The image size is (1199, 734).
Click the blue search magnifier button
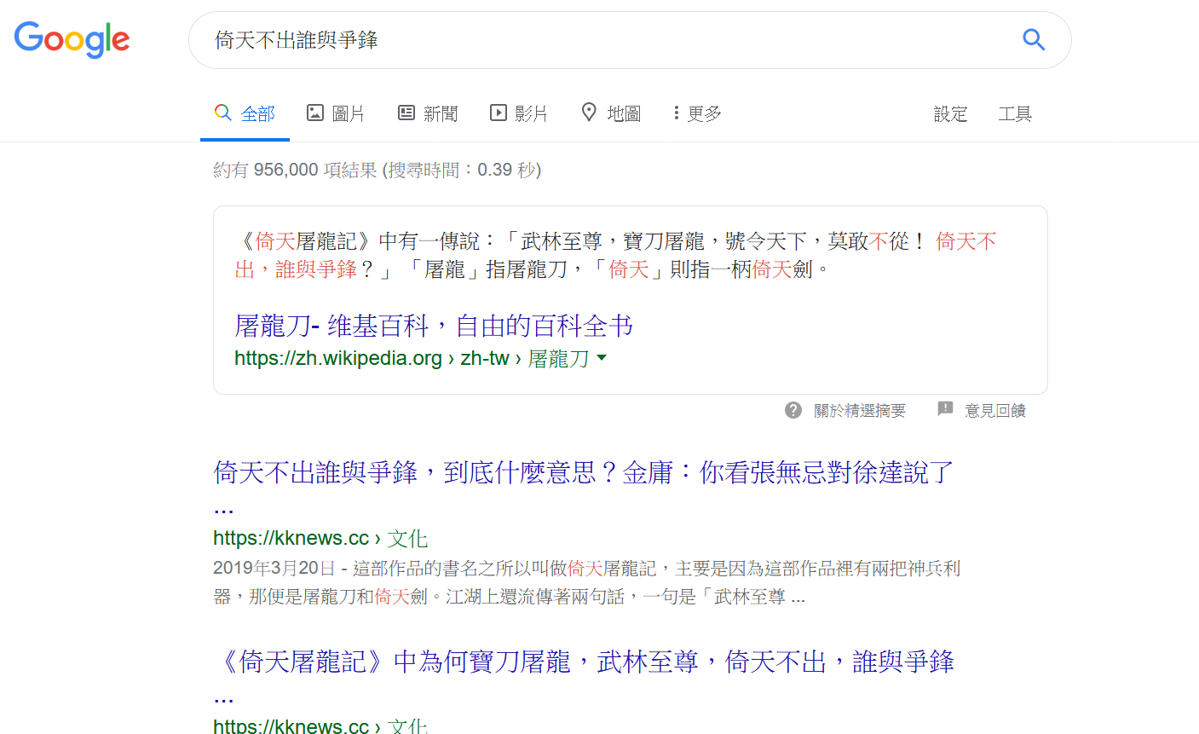1034,39
